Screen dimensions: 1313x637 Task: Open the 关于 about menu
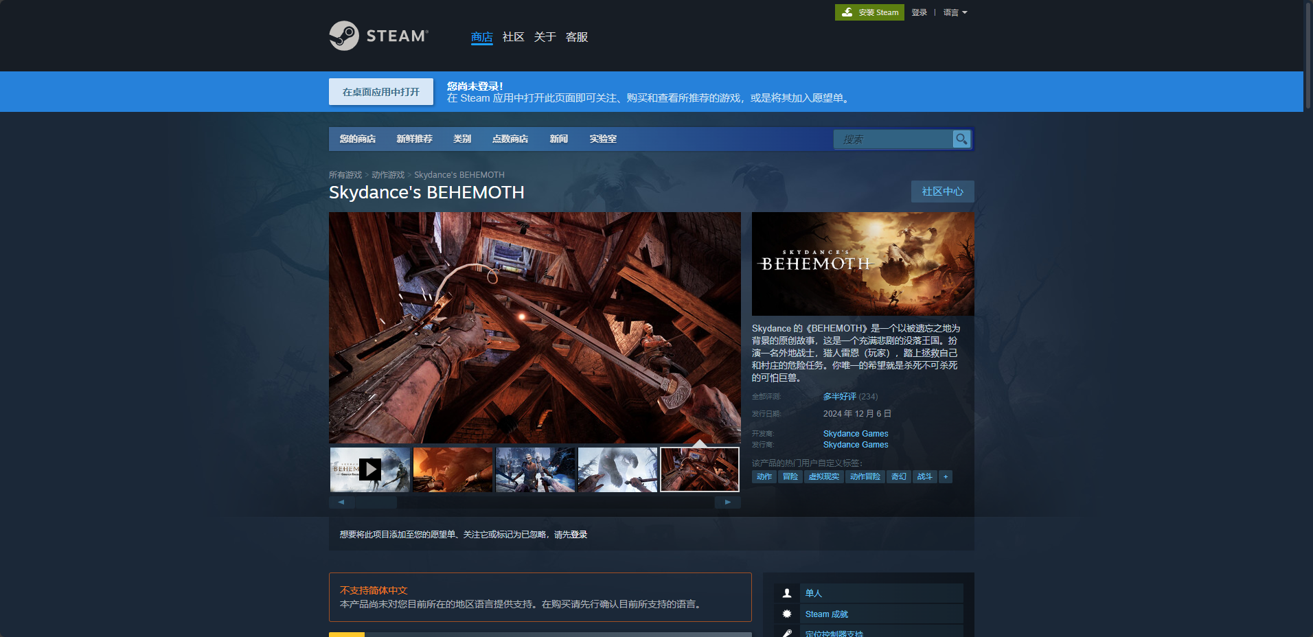(545, 37)
